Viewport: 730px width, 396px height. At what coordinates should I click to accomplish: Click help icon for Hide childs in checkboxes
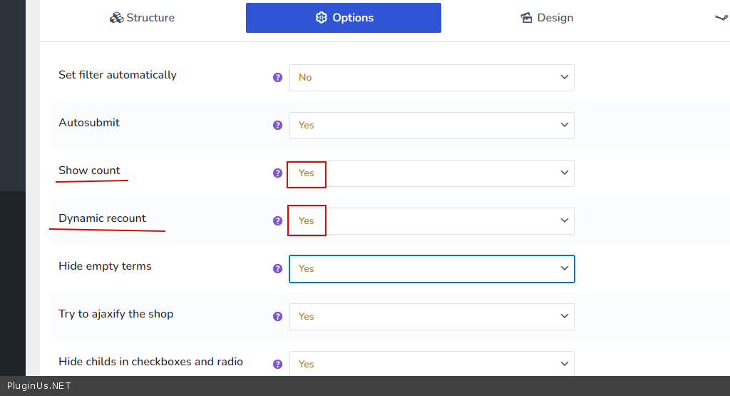point(278,364)
